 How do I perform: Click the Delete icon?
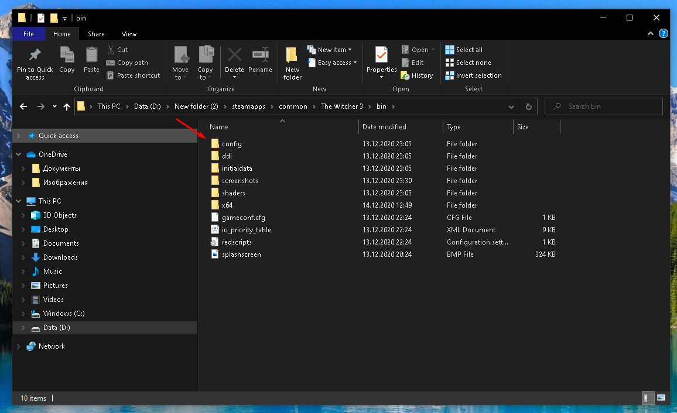(x=234, y=55)
